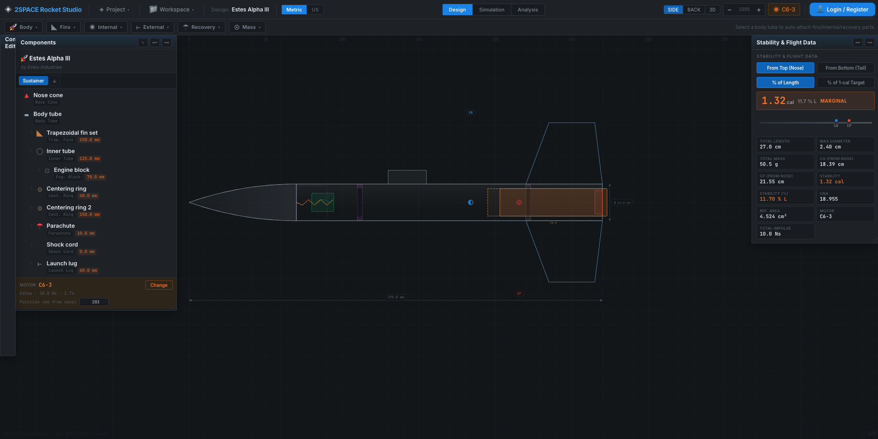The image size is (878, 439).
Task: Switch to the Analysis tab
Action: click(528, 10)
